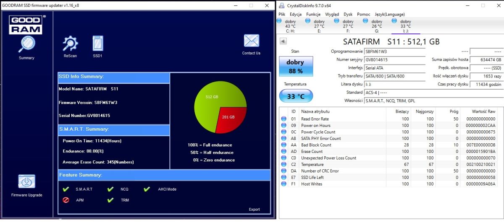Click the Power-On Time: 11434(Hours) text

[x=92, y=141]
